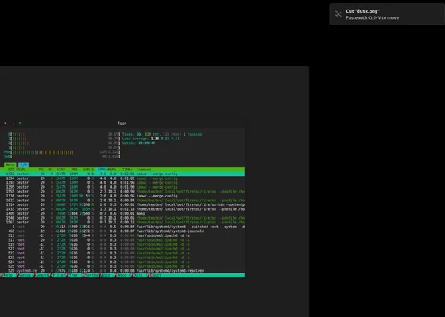
Task: Activate F3 Search in htop
Action: coord(41,275)
